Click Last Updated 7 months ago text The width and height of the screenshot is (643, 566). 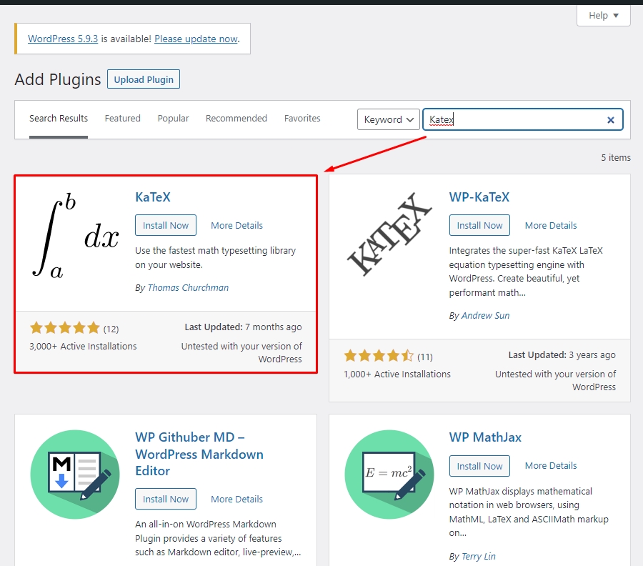(243, 327)
